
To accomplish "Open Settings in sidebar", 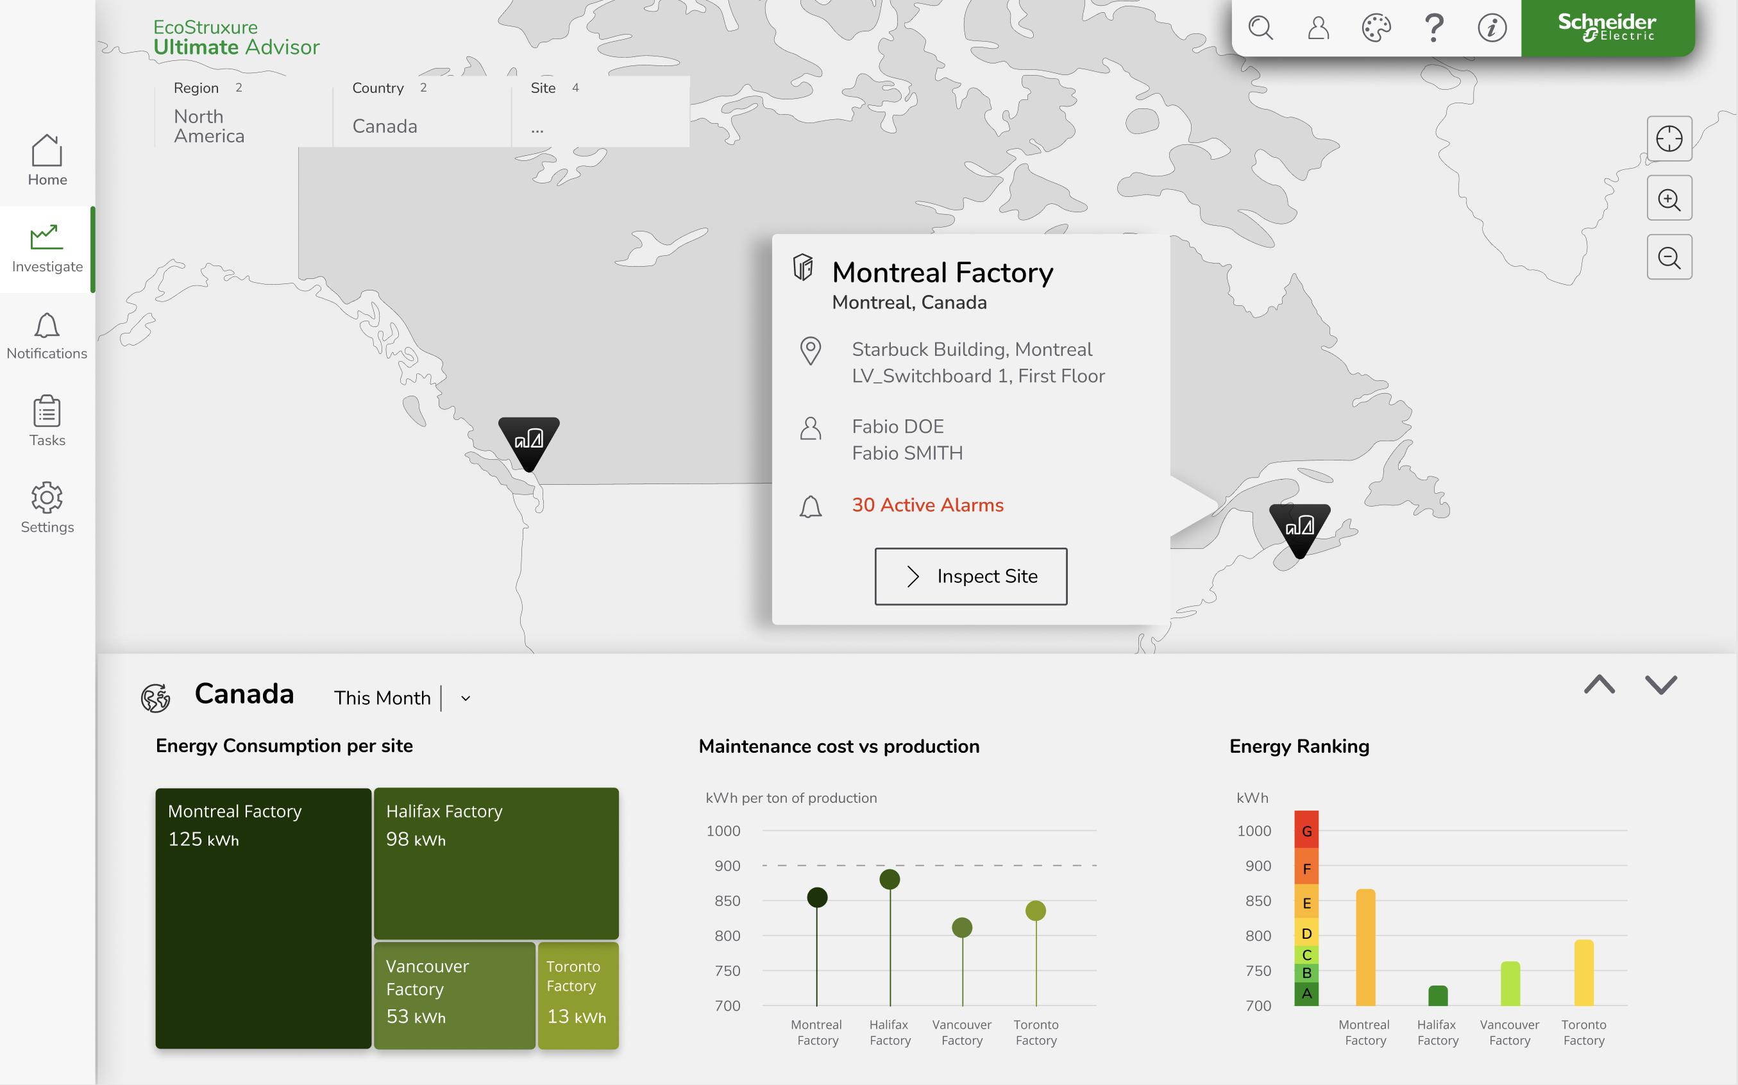I will [47, 508].
